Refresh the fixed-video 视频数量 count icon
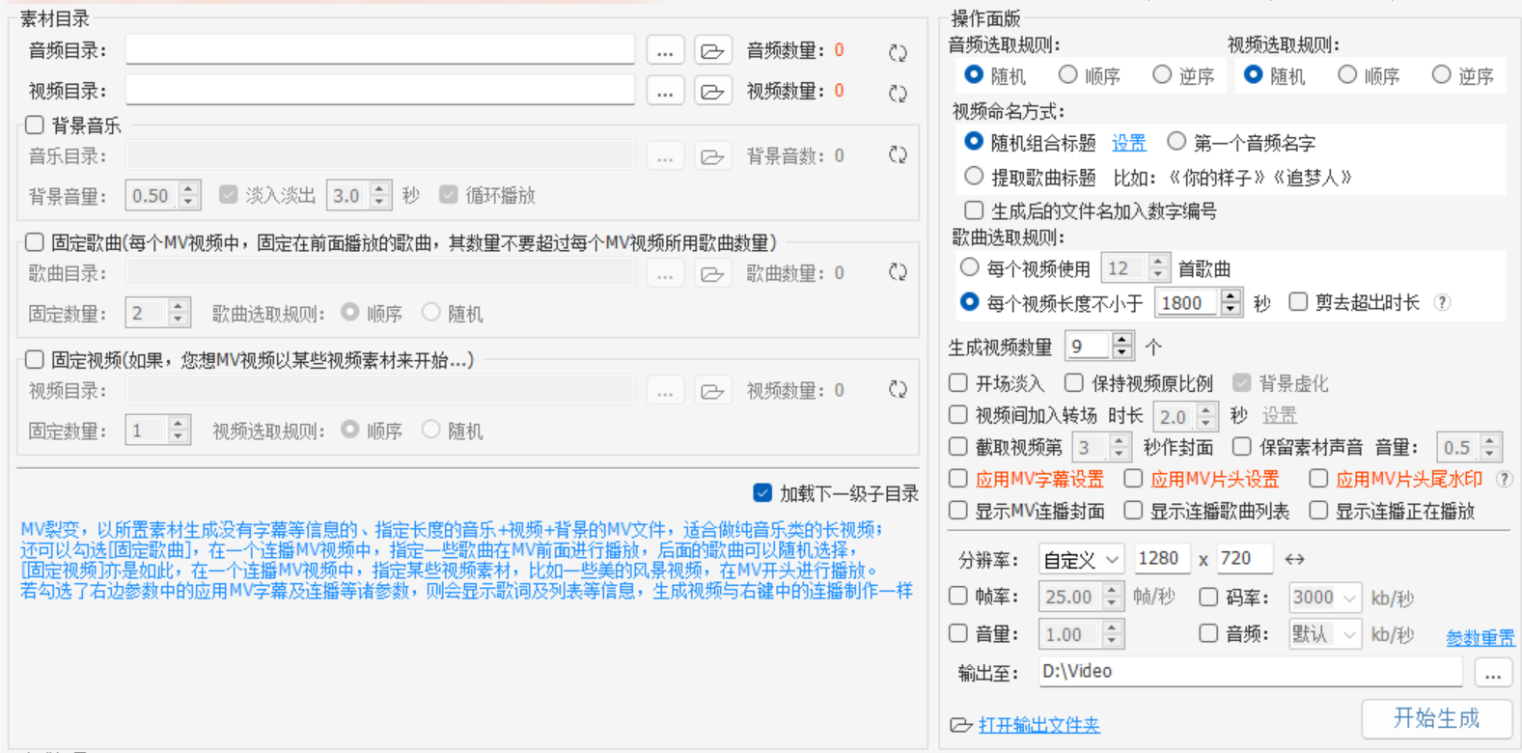Screen dimensions: 1522x753 (x=898, y=389)
